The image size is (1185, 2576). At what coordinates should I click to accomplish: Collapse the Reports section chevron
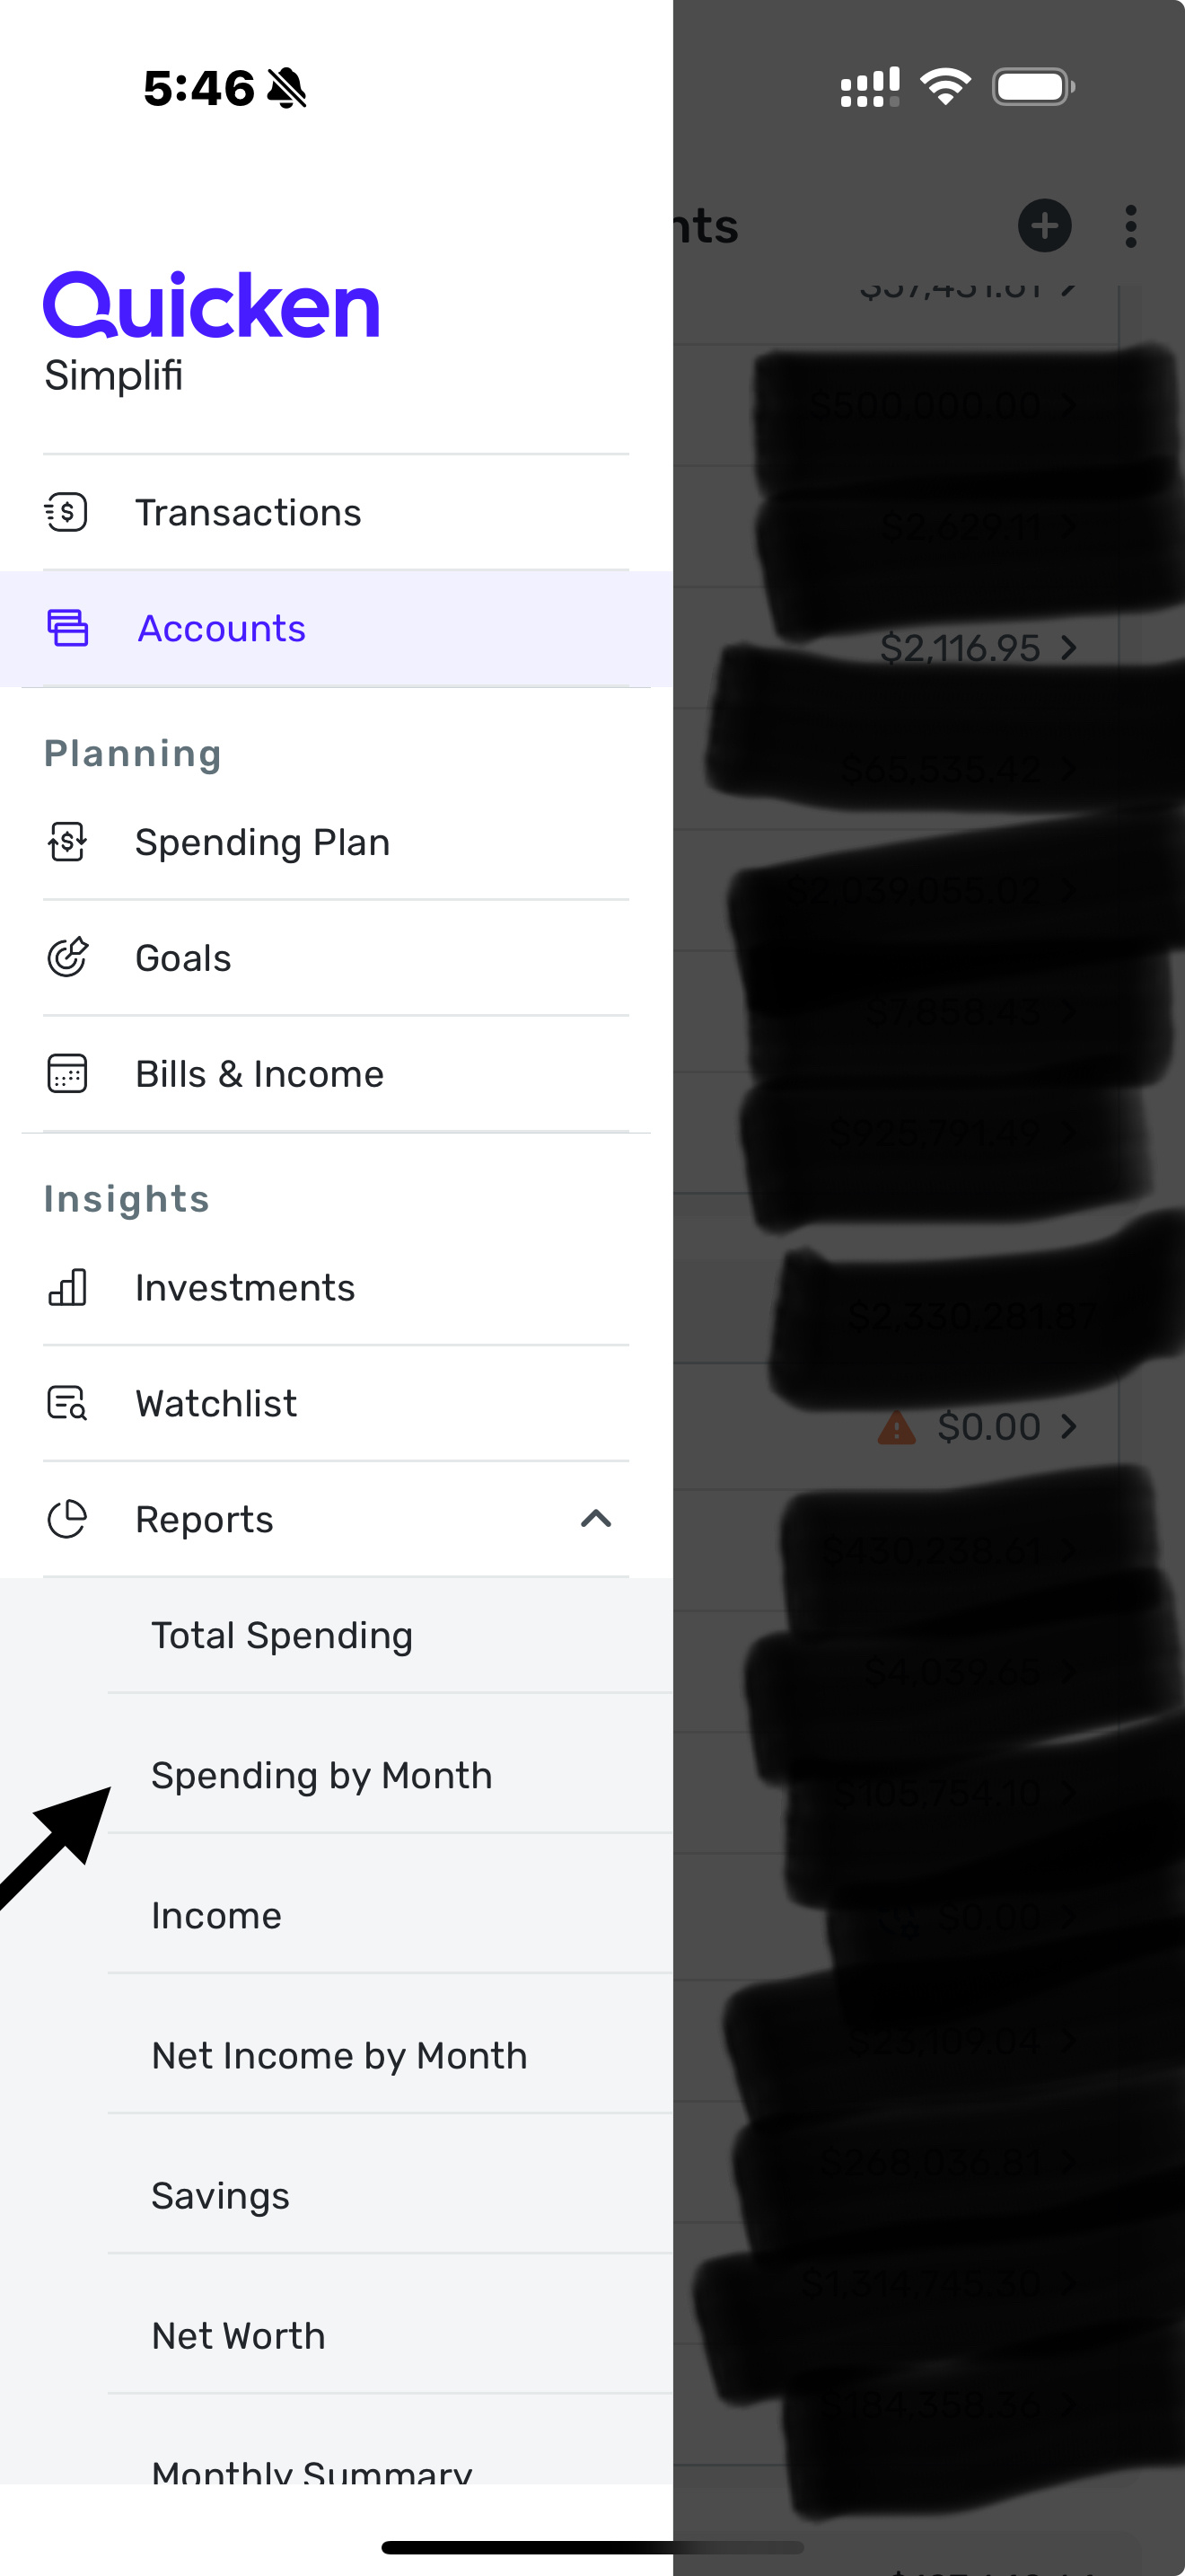tap(595, 1520)
